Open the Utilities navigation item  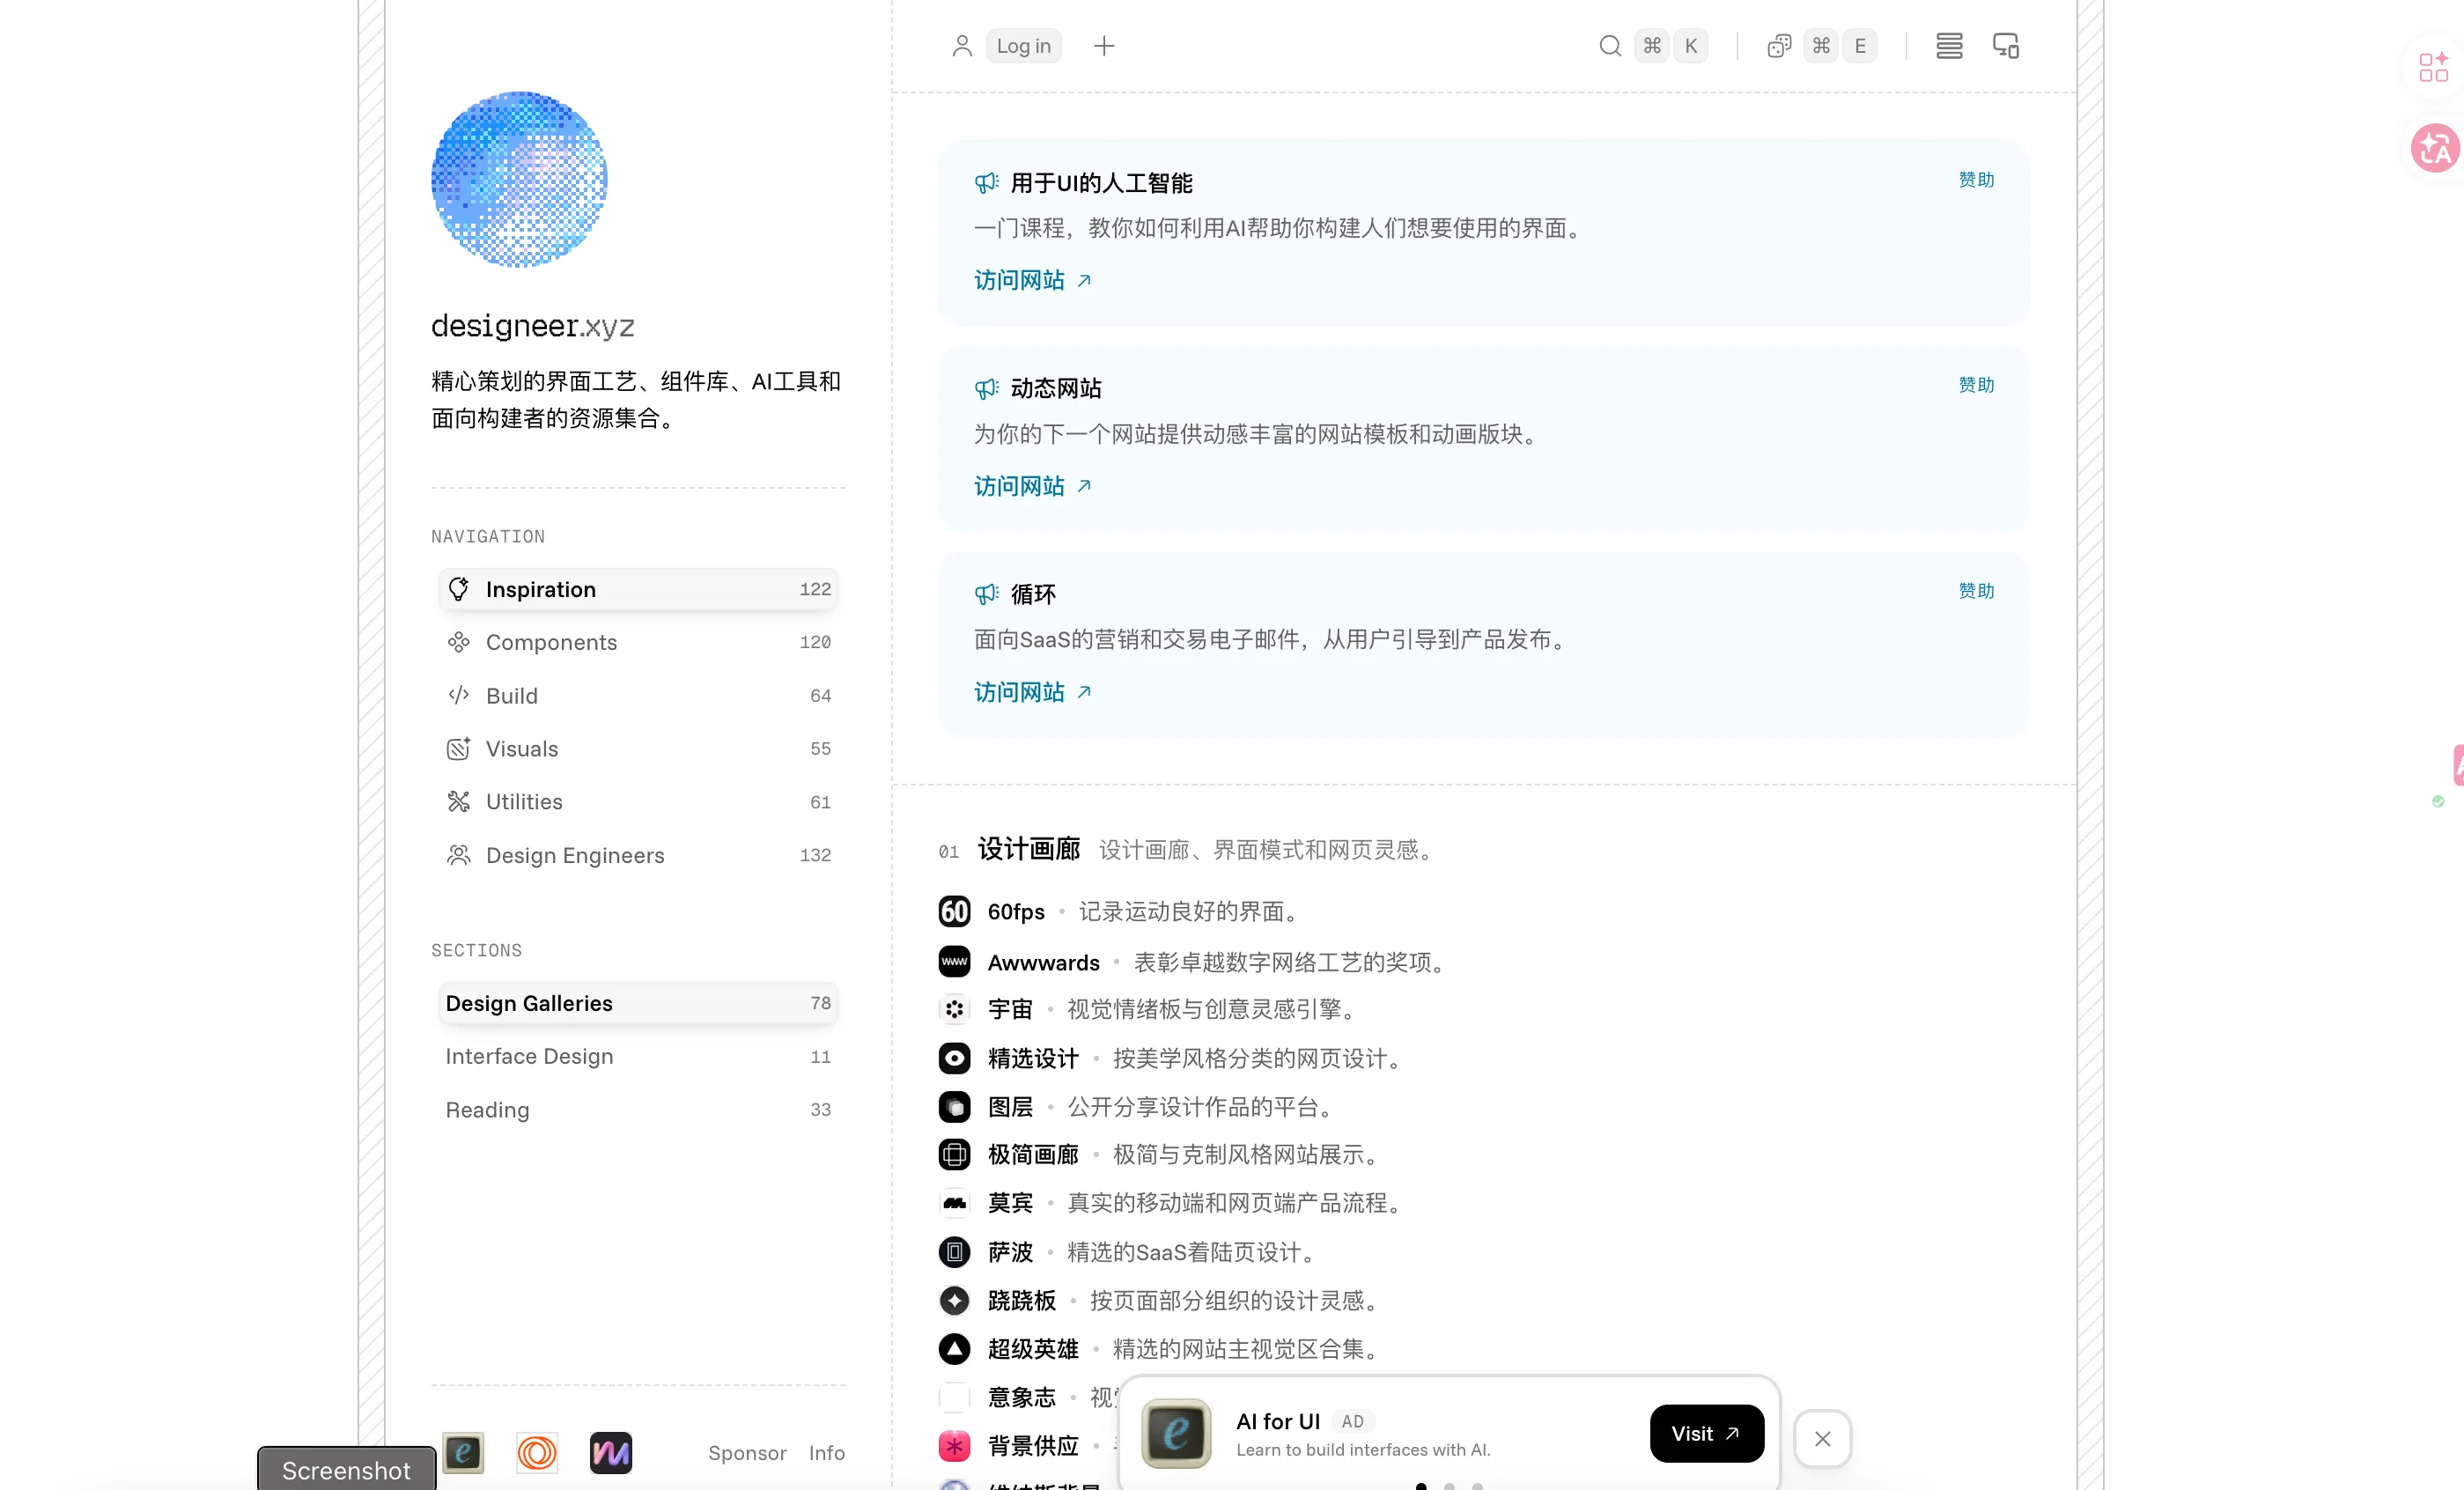[x=638, y=802]
